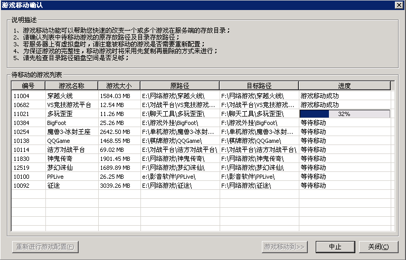
Task: Select game name 征途
Action: pyautogui.click(x=54, y=186)
